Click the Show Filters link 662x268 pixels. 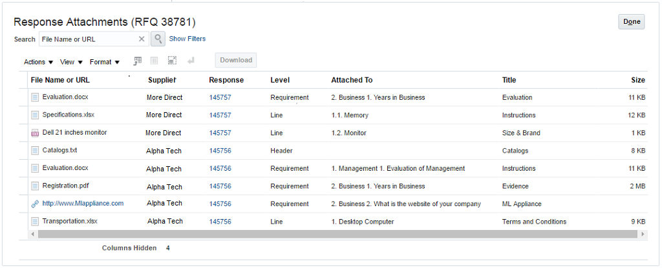click(x=187, y=39)
